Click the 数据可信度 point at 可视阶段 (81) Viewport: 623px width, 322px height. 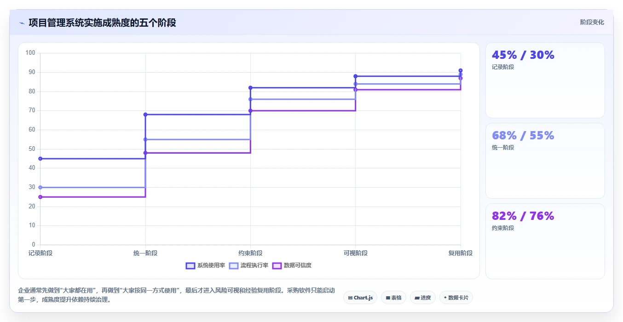(355, 90)
